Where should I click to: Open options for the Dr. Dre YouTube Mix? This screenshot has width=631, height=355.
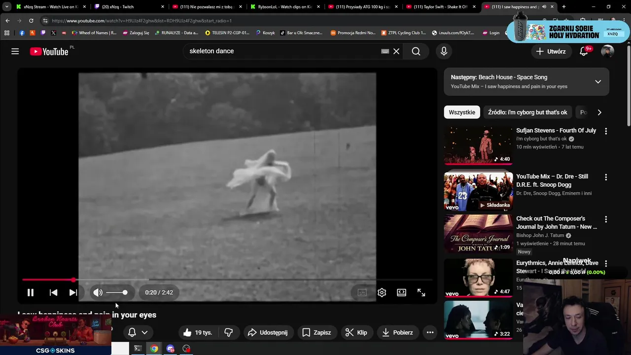[606, 177]
